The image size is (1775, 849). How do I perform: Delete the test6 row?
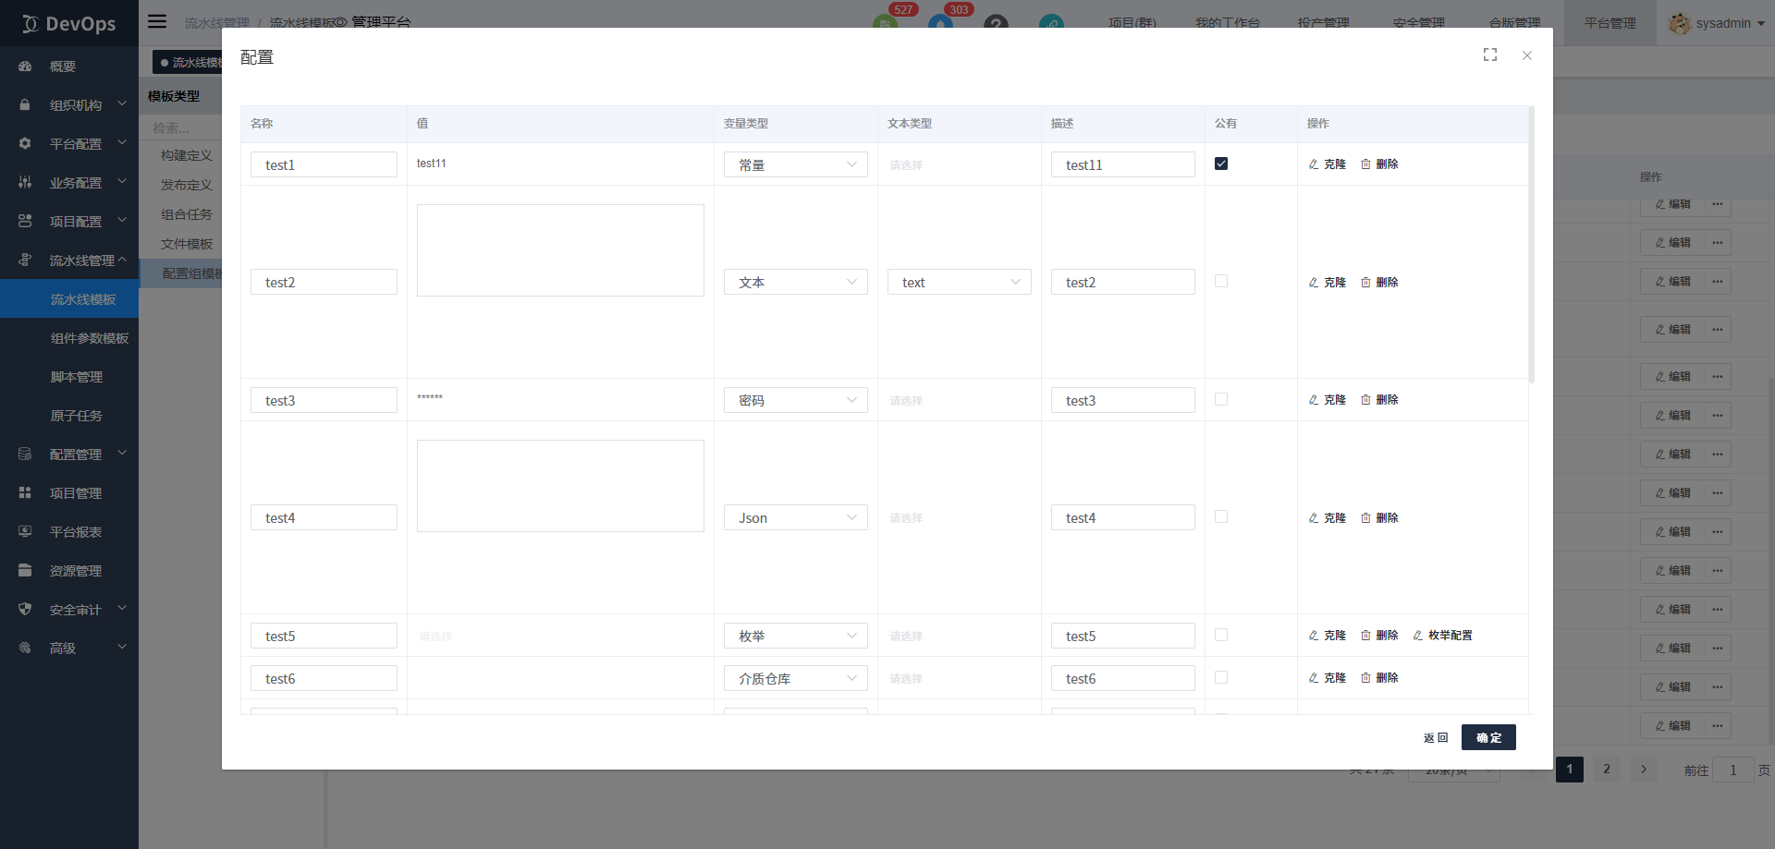[x=1379, y=678]
